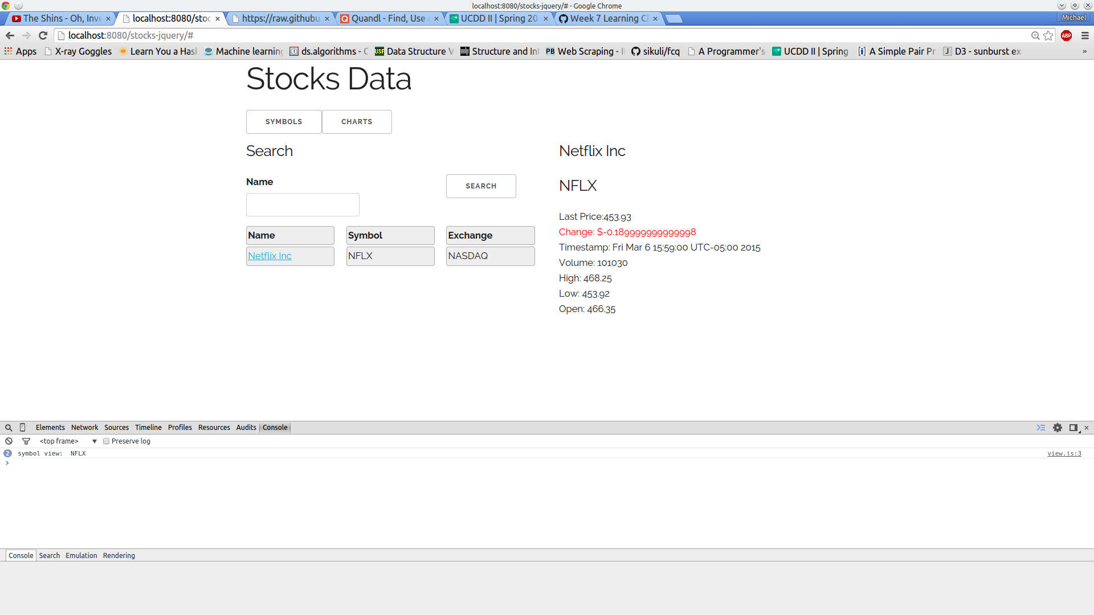
Task: Click the Elements panel tab in DevTools
Action: (49, 427)
